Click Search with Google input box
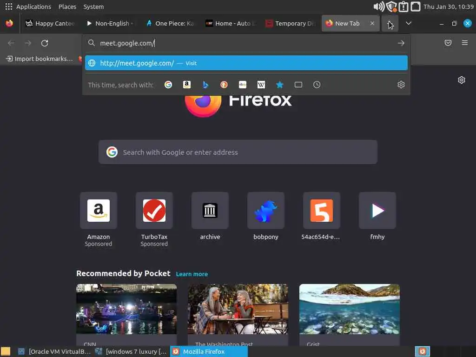Screen dimensions: 476x357 (x=238, y=152)
